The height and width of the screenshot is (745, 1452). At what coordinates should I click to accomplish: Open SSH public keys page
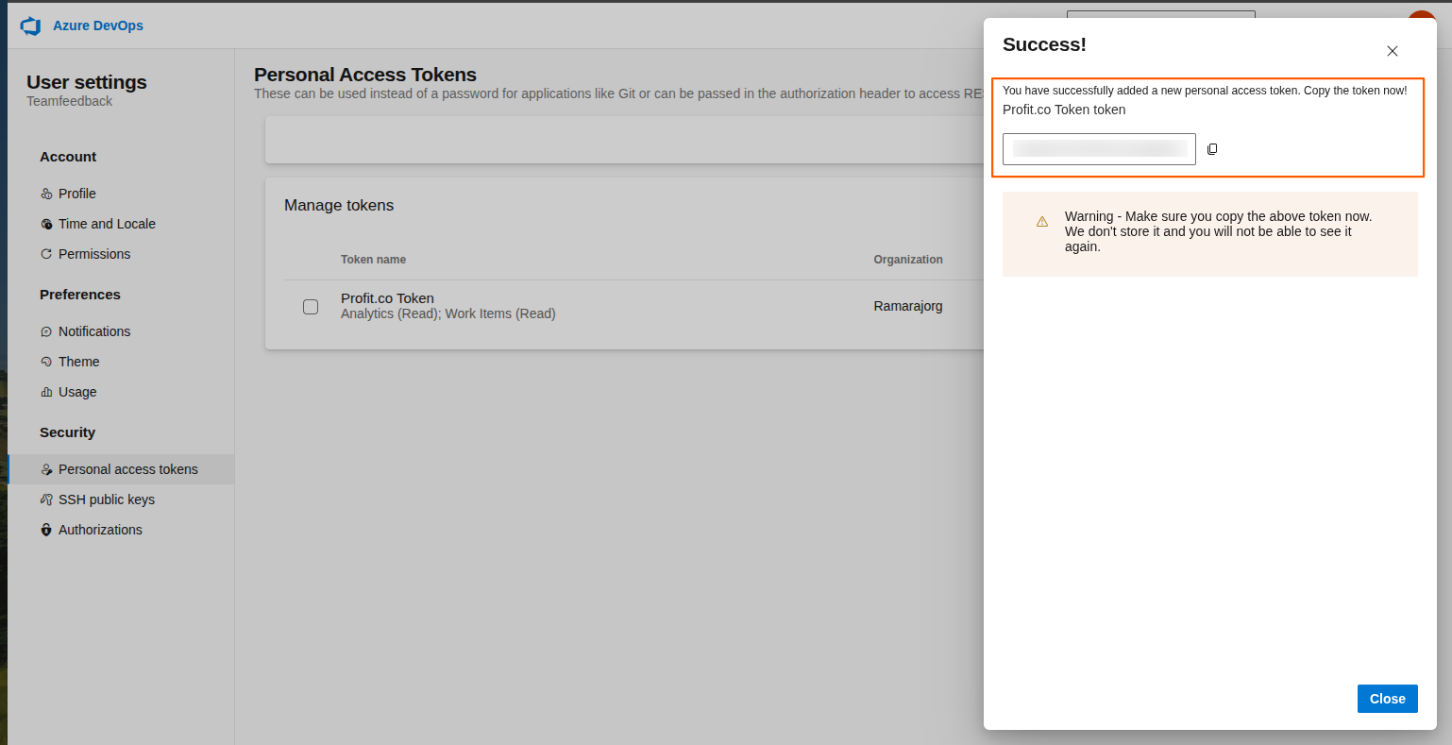pos(107,499)
